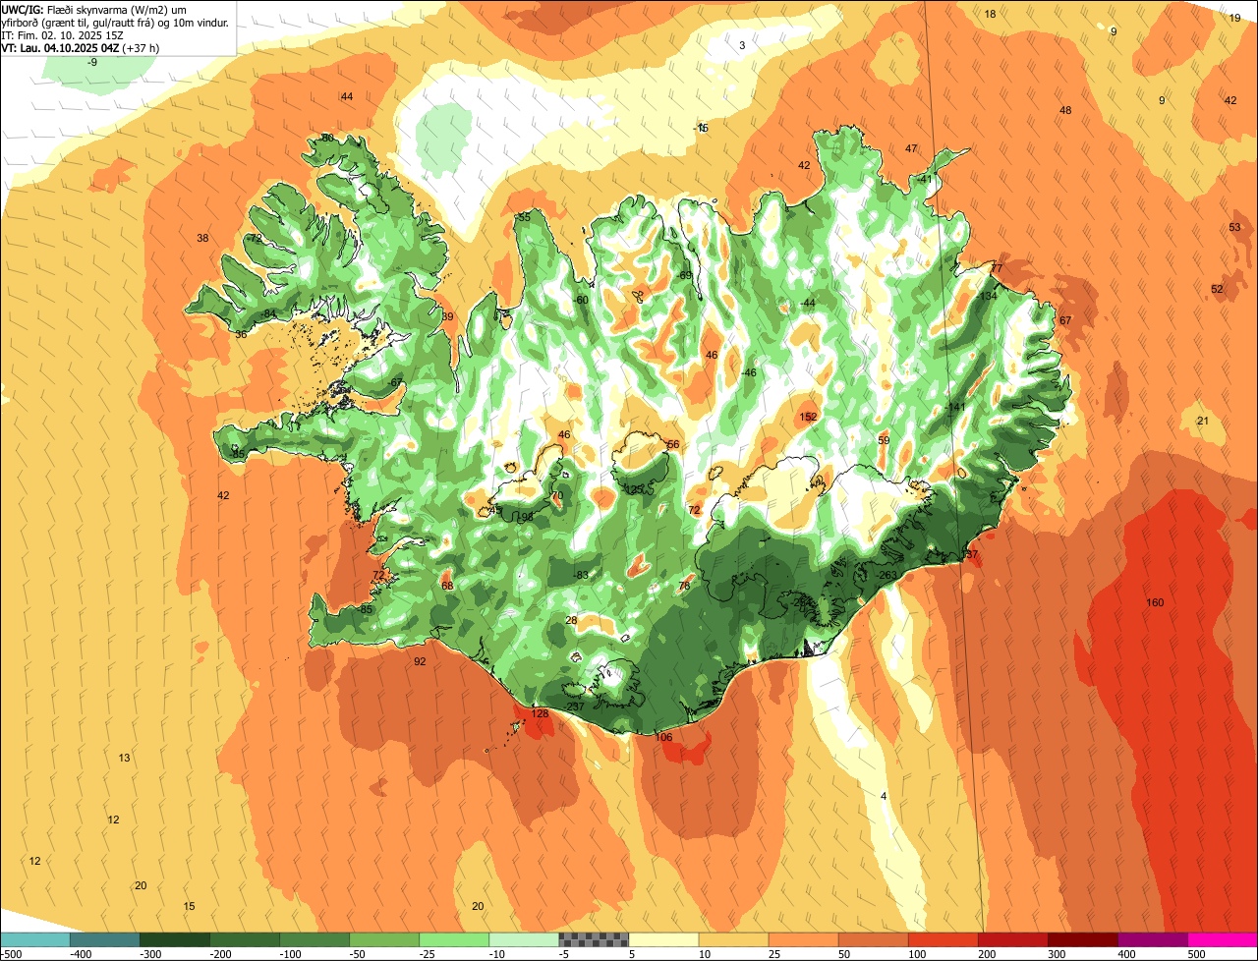
Task: Click the -46 value in central Iceland
Action: [748, 372]
